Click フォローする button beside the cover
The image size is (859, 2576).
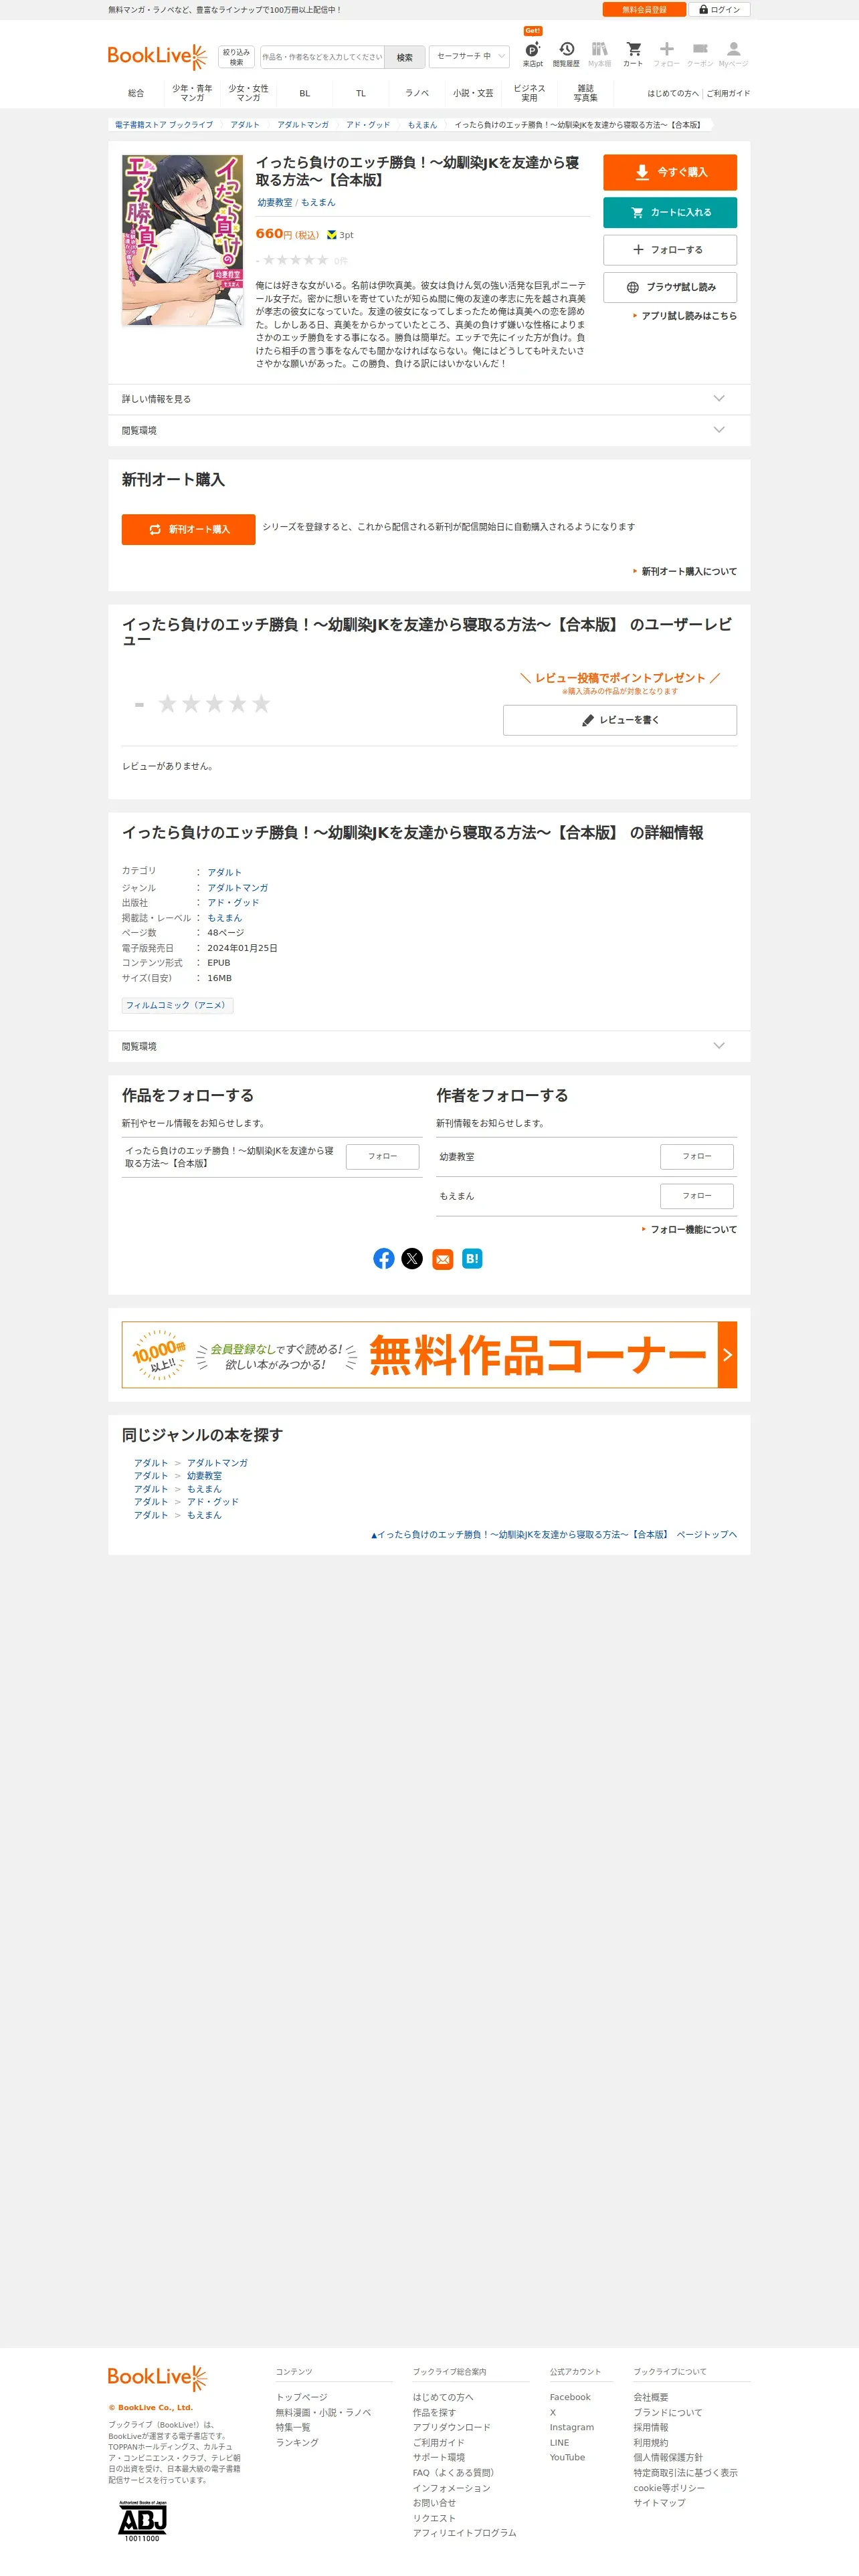[670, 250]
